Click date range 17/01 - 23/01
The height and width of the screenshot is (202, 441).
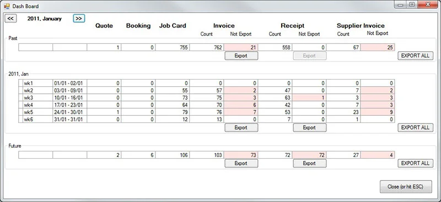point(70,105)
